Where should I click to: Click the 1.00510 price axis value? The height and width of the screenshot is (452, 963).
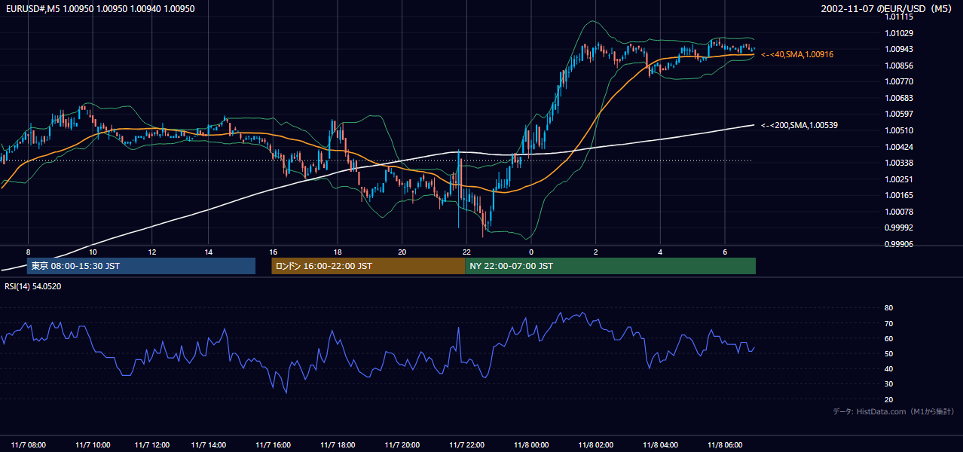point(899,130)
